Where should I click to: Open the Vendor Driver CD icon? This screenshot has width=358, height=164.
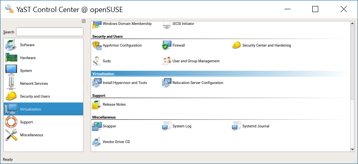97,142
